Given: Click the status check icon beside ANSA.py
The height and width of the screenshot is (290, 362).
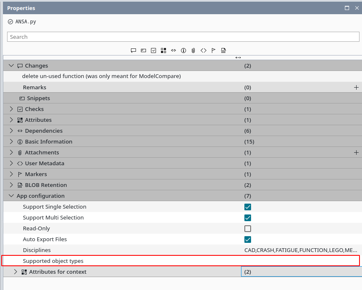Looking at the screenshot, I should click(10, 22).
